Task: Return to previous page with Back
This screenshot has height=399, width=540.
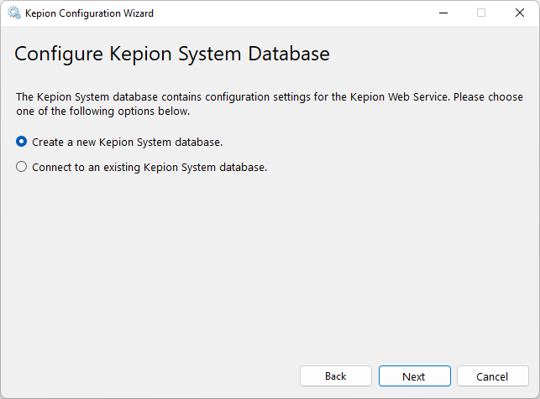Action: [x=336, y=376]
